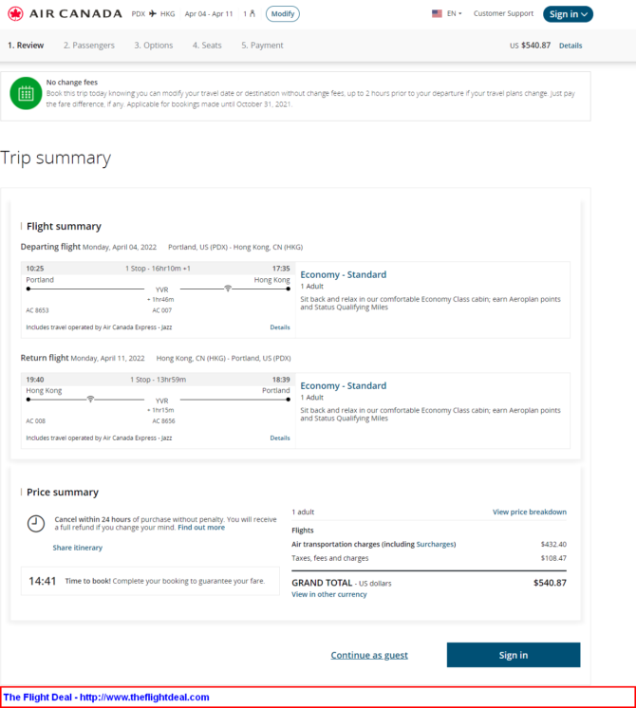Go to the 2. Passengers step

pyautogui.click(x=89, y=46)
